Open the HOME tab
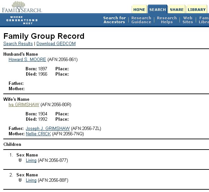 tap(139, 10)
